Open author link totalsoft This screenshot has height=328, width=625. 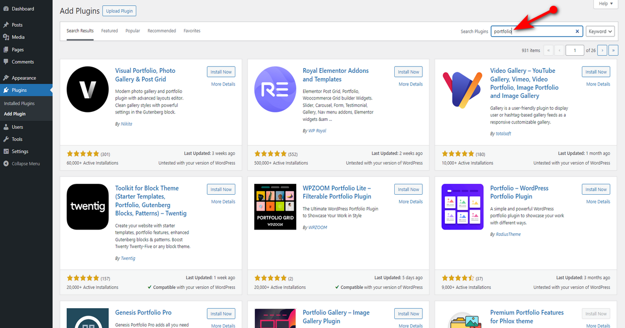point(504,134)
